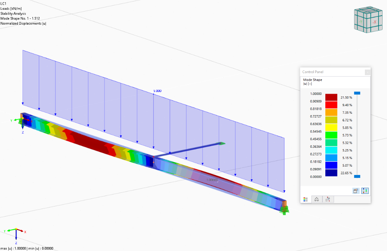Adjust the top handle of the color range slider
Image resolution: width=387 pixels, height=251 pixels.
point(357,93)
